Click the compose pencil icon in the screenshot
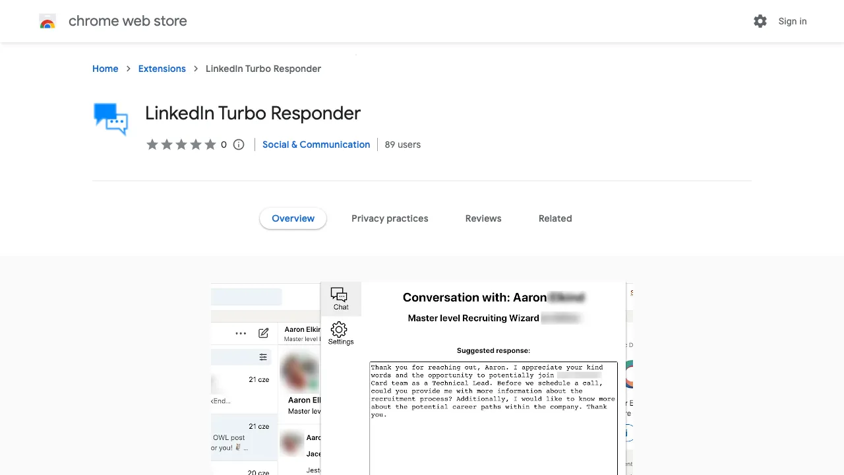Image resolution: width=844 pixels, height=475 pixels. (x=264, y=333)
